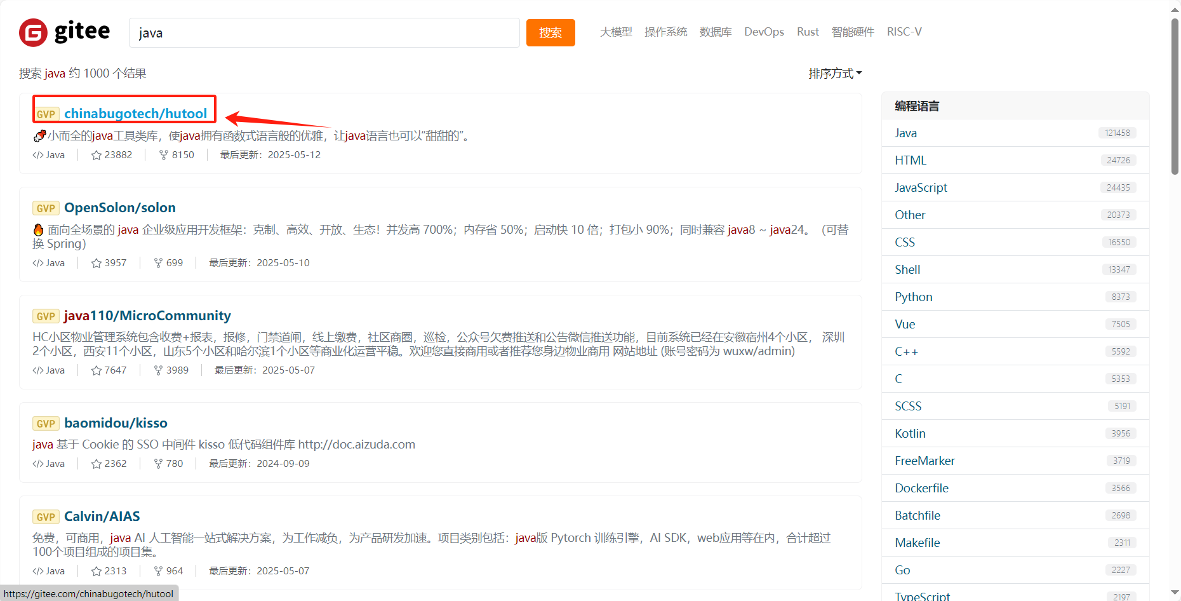Open the java110/MicroCommunity repository
The width and height of the screenshot is (1181, 601).
147,316
